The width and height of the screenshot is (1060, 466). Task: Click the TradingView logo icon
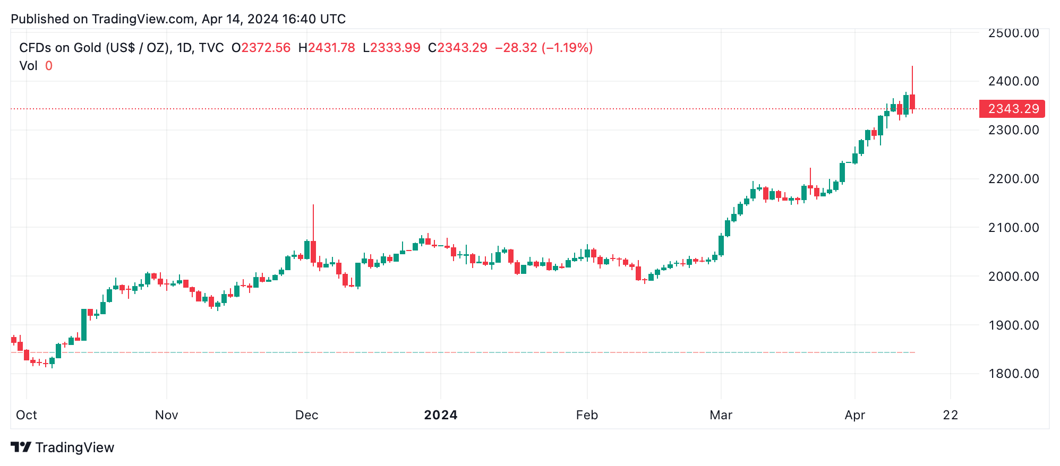pos(21,447)
